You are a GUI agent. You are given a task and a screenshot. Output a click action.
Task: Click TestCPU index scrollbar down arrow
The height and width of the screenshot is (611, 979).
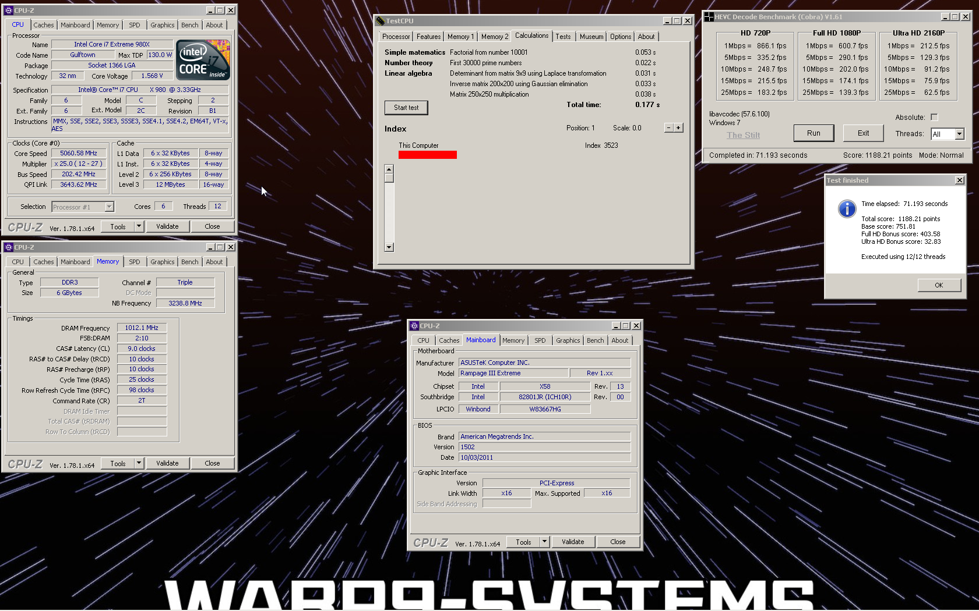click(389, 247)
